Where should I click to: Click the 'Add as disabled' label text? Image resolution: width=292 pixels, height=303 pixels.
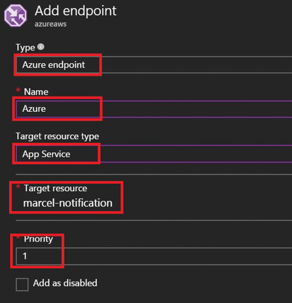point(65,283)
